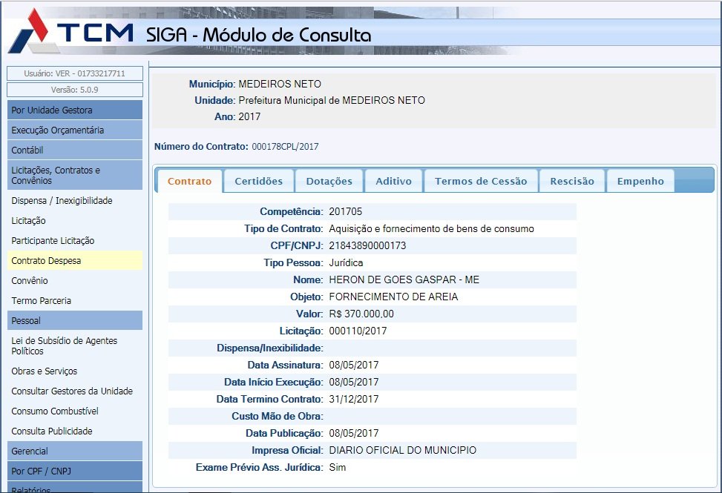Expand the Pessoal menu section
This screenshot has height=493, width=722.
pos(74,321)
